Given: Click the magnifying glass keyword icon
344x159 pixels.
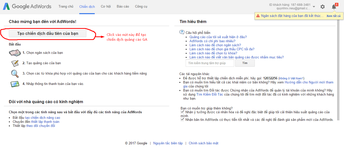Looking at the screenshot, I should 15,74.
